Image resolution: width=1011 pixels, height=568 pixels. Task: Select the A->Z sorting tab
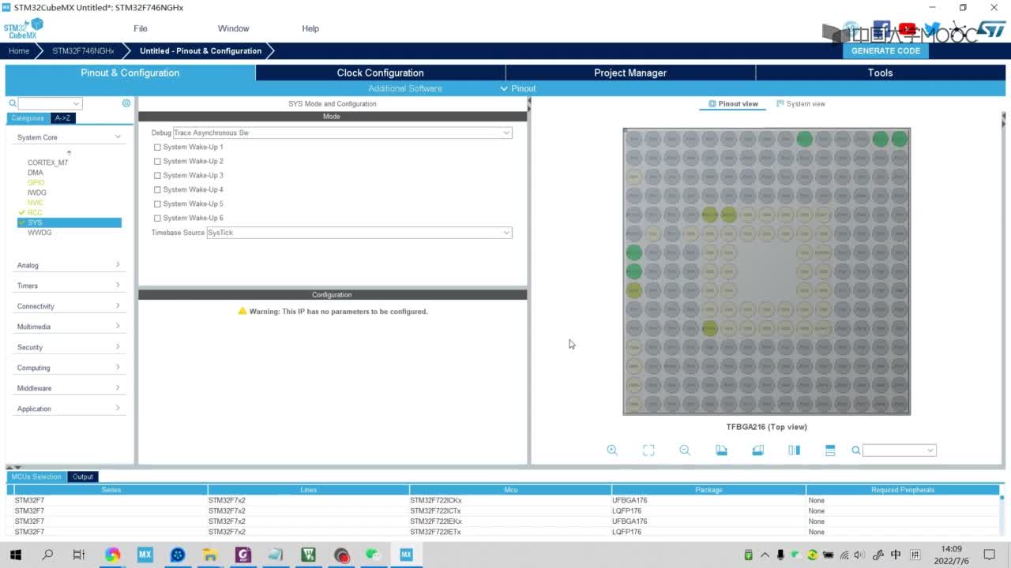[62, 118]
